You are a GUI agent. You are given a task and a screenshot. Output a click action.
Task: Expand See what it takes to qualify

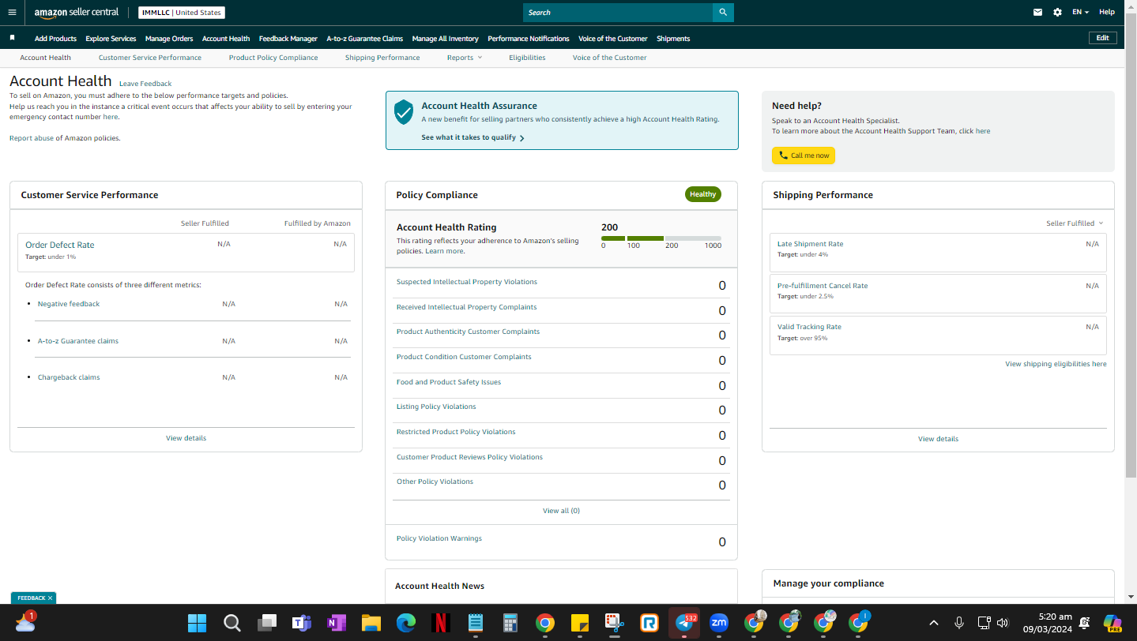pos(472,137)
